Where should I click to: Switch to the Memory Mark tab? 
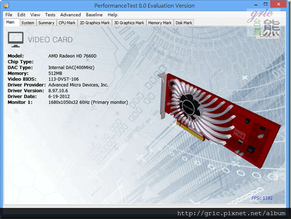coord(160,23)
